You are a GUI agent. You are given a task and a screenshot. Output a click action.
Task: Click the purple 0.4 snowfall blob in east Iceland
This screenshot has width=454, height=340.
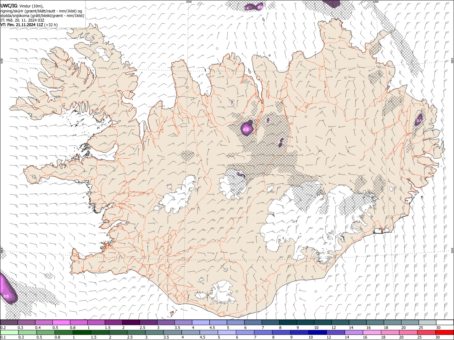tap(419, 120)
